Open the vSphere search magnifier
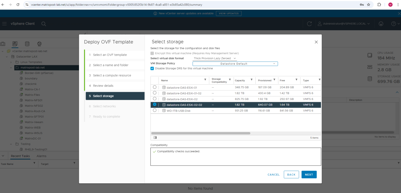This screenshot has height=193, width=401. (x=44, y=24)
